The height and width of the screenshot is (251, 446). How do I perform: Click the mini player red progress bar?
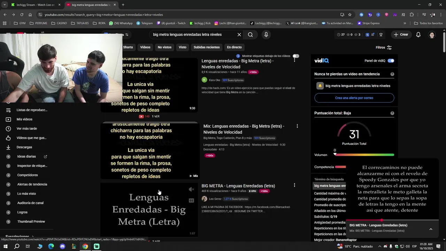pyautogui.click(x=392, y=220)
